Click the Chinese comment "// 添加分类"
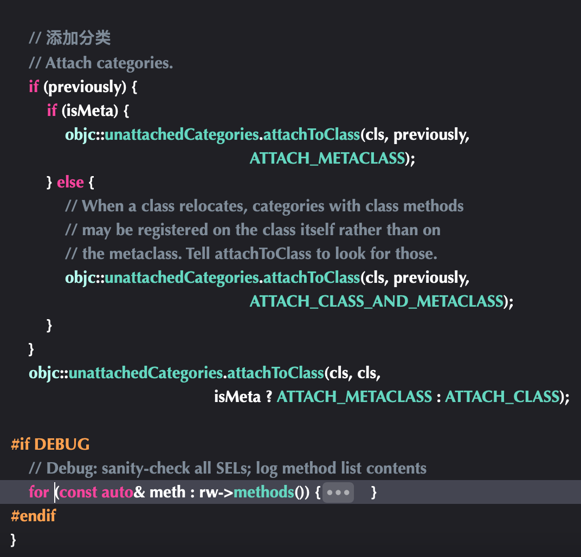The width and height of the screenshot is (581, 557). pos(70,38)
